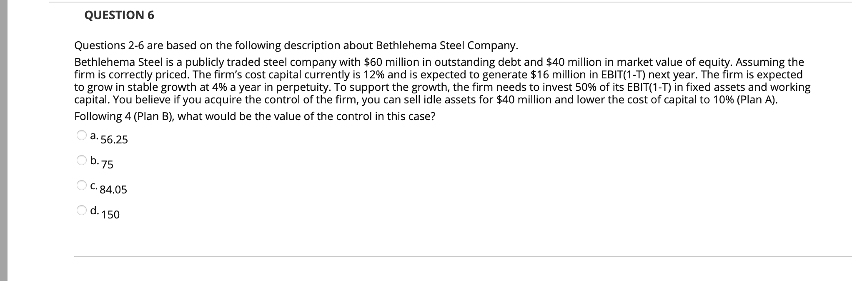The width and height of the screenshot is (852, 281).
Task: Click the 'Following 4 (Plan B)' question prompt
Action: [254, 116]
